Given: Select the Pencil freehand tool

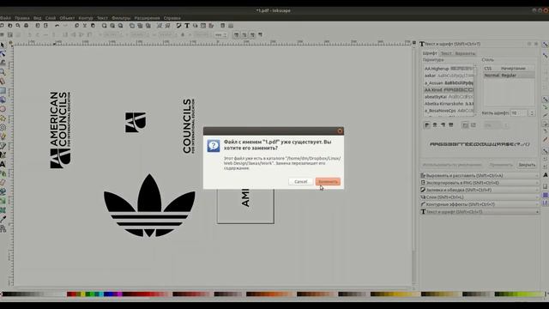Looking at the screenshot, I should click(3, 136).
